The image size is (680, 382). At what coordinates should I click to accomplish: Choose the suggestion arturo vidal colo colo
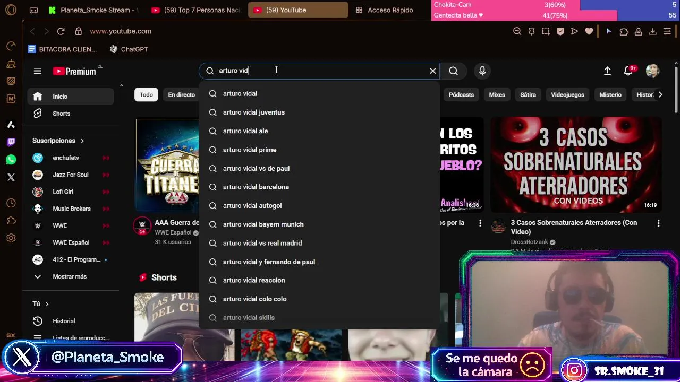point(319,299)
